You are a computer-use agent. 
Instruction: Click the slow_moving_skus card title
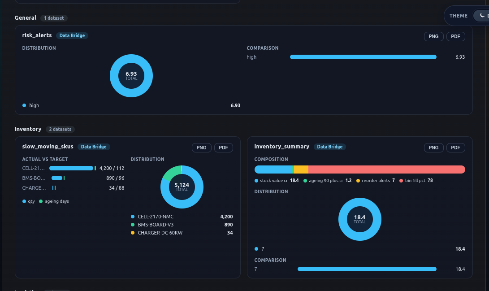(48, 146)
